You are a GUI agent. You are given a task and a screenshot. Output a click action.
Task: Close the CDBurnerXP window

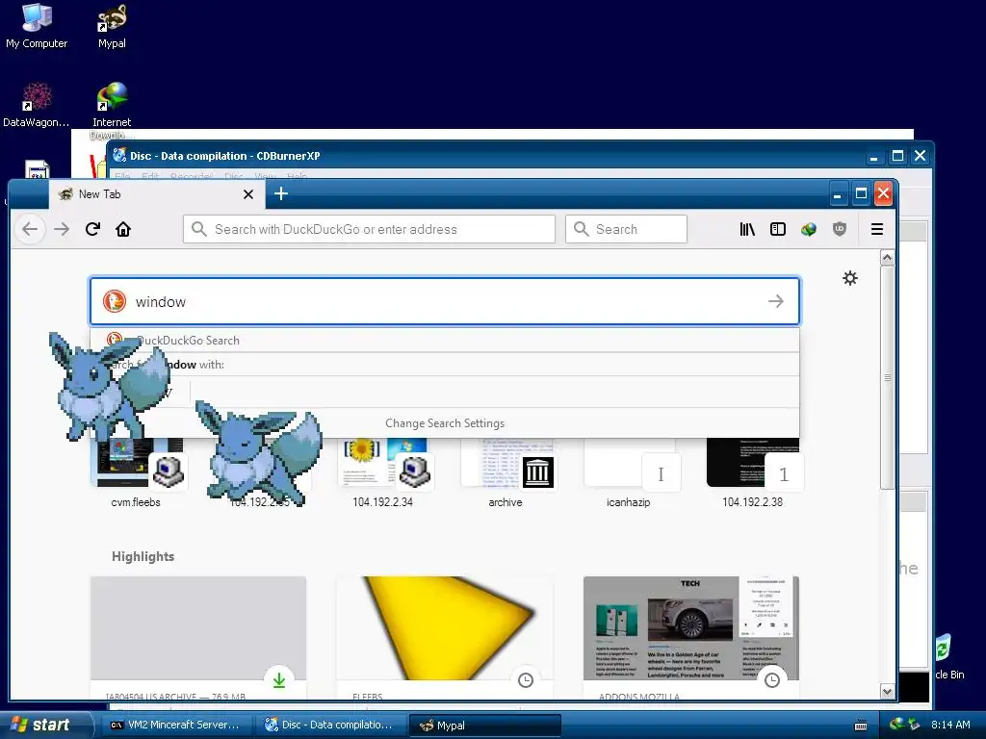tap(920, 156)
